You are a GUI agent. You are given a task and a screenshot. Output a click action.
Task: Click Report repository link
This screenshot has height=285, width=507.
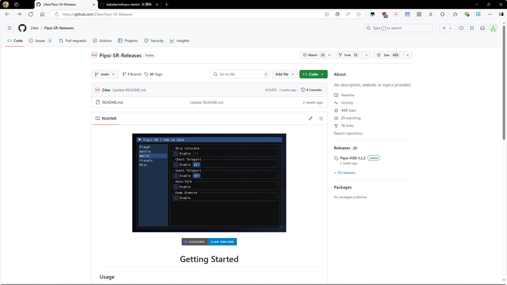[348, 133]
